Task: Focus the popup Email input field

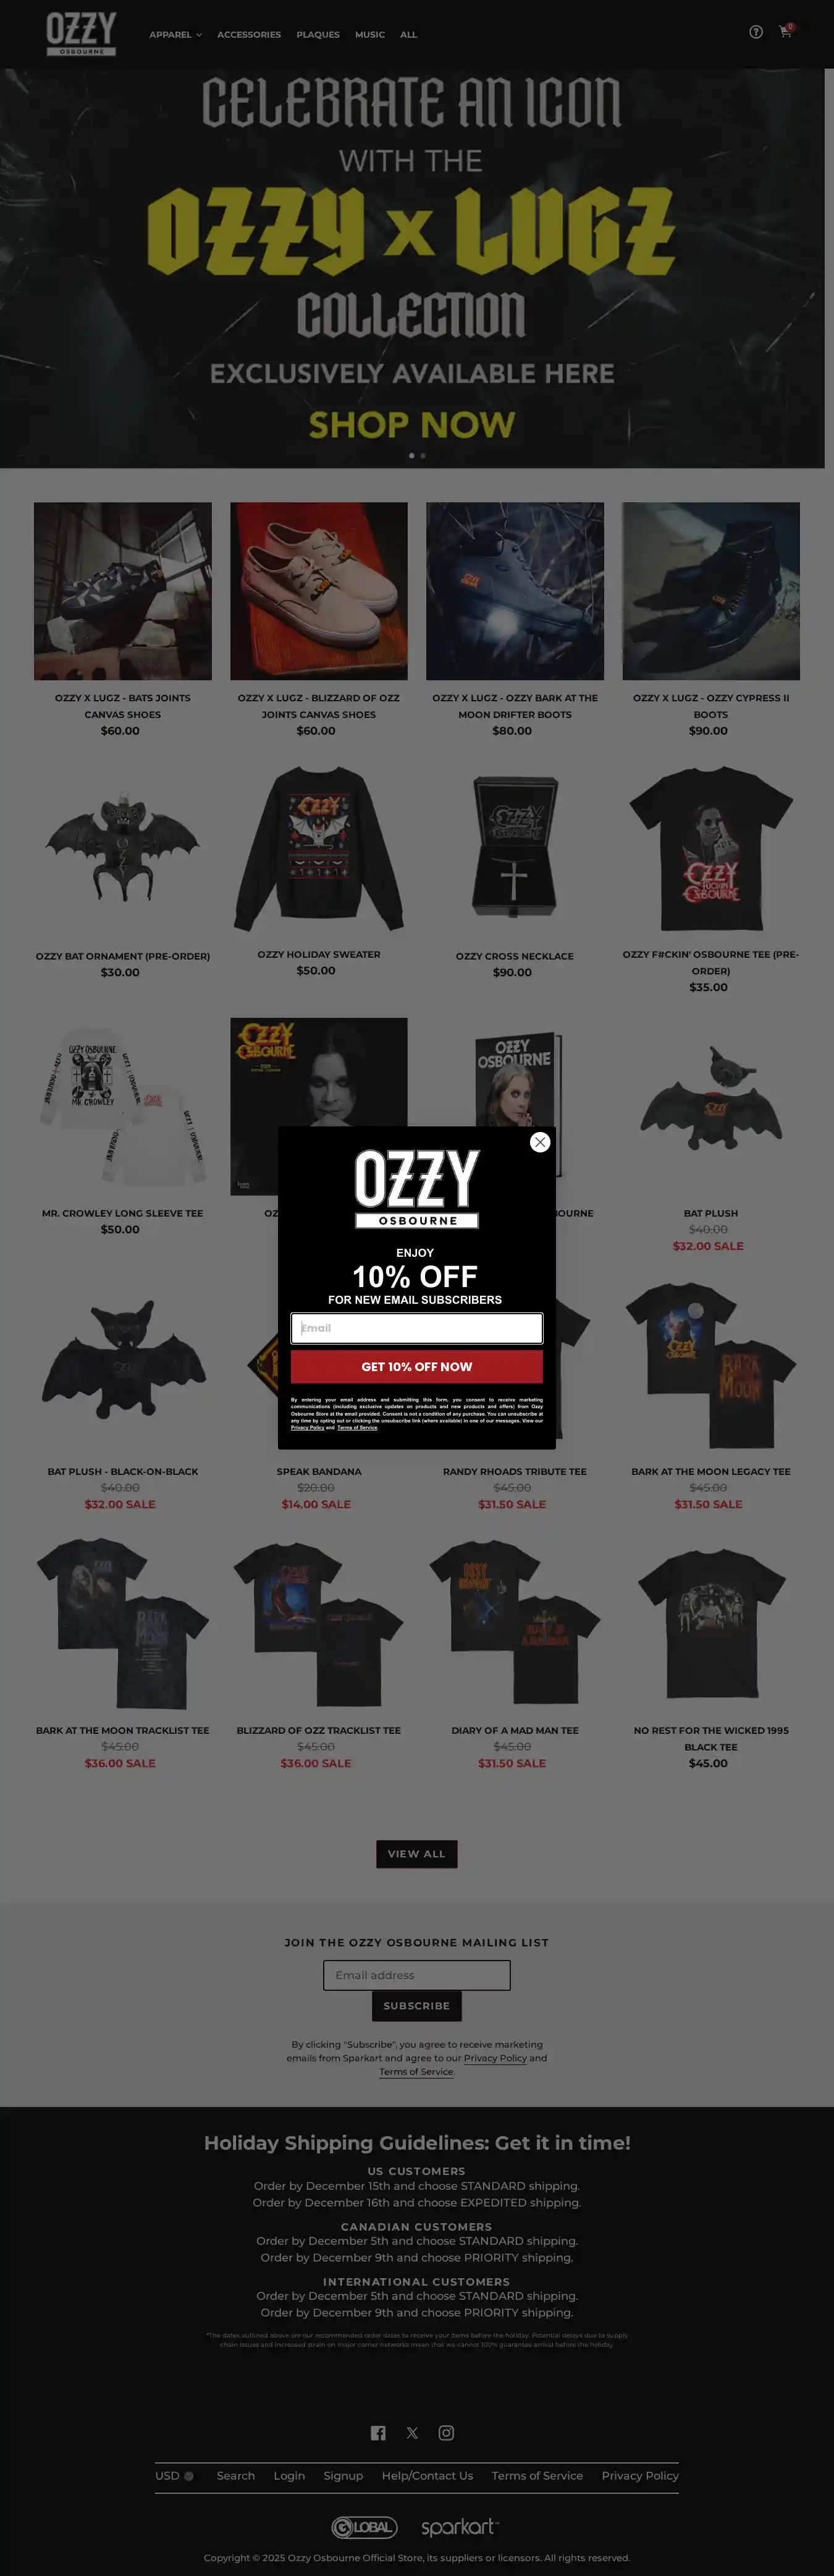Action: 417,1328
